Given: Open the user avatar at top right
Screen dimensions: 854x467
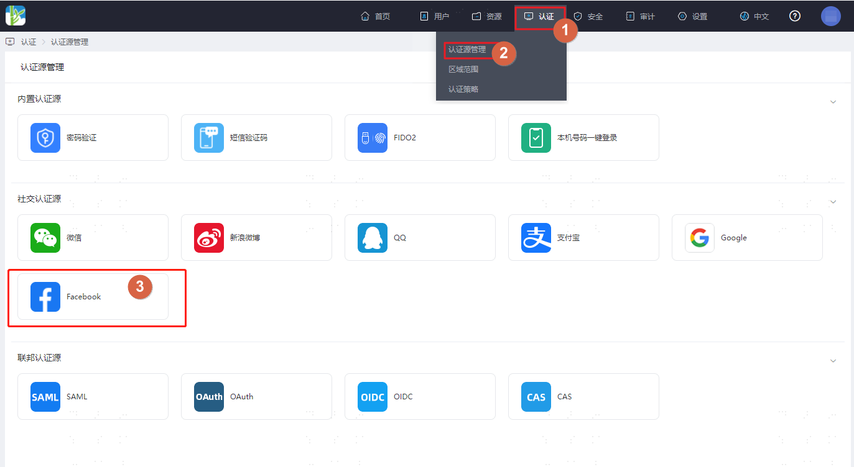Looking at the screenshot, I should click(831, 16).
